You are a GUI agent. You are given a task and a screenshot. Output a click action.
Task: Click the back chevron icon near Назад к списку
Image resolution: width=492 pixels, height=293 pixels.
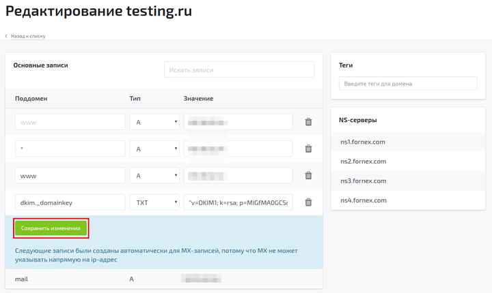pos(6,36)
